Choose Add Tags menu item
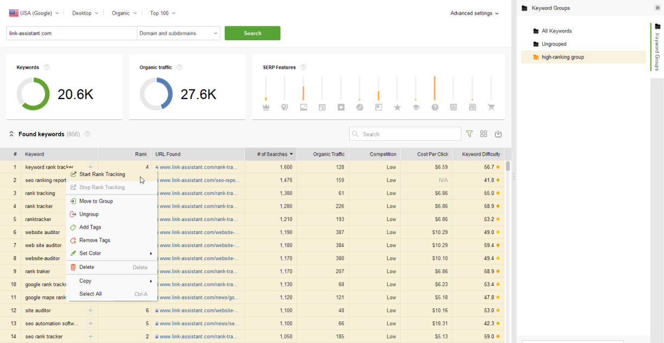 click(112, 227)
